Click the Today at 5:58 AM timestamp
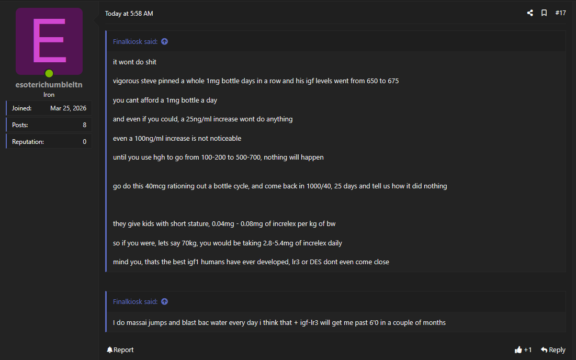The width and height of the screenshot is (576, 360). click(x=129, y=14)
